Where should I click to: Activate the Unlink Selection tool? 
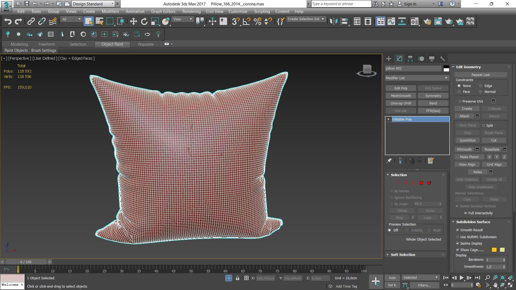pyautogui.click(x=42, y=21)
